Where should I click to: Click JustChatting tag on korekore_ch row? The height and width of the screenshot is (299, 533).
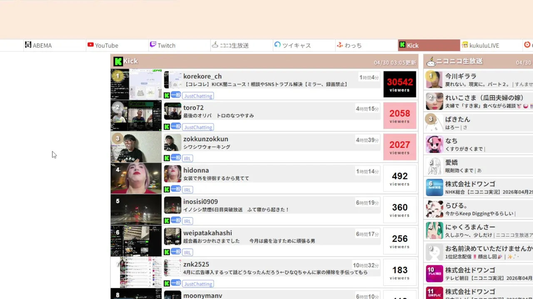pyautogui.click(x=198, y=96)
